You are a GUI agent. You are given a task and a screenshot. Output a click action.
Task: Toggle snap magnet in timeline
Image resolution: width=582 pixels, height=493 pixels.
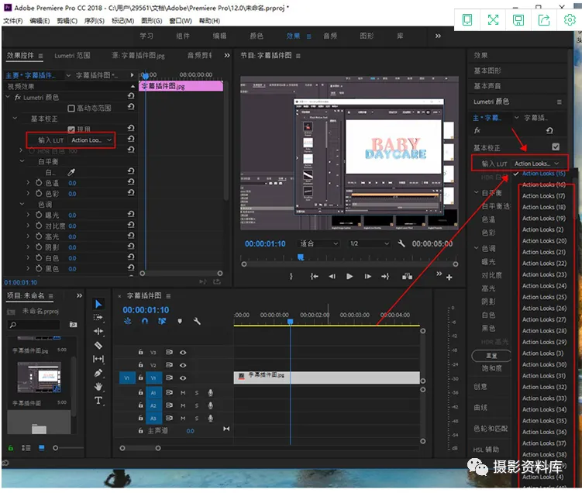click(145, 321)
